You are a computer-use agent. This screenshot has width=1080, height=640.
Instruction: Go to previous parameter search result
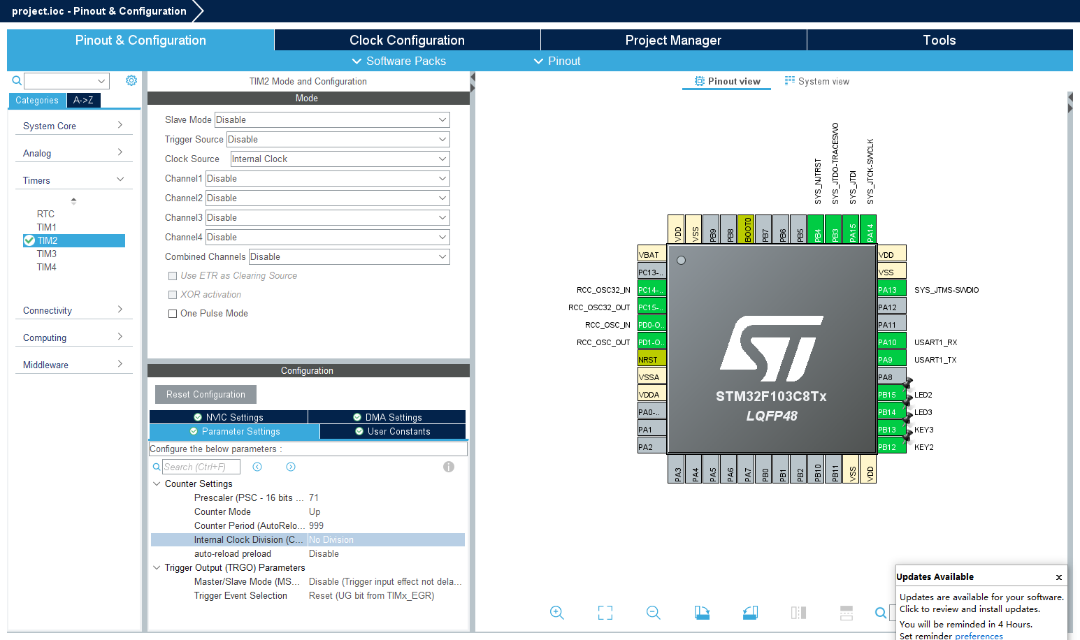point(257,467)
